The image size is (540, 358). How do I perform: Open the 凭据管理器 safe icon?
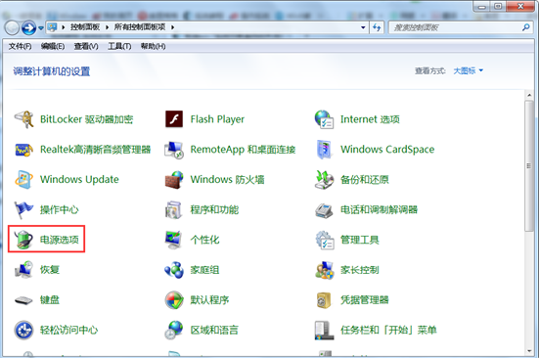(x=324, y=300)
